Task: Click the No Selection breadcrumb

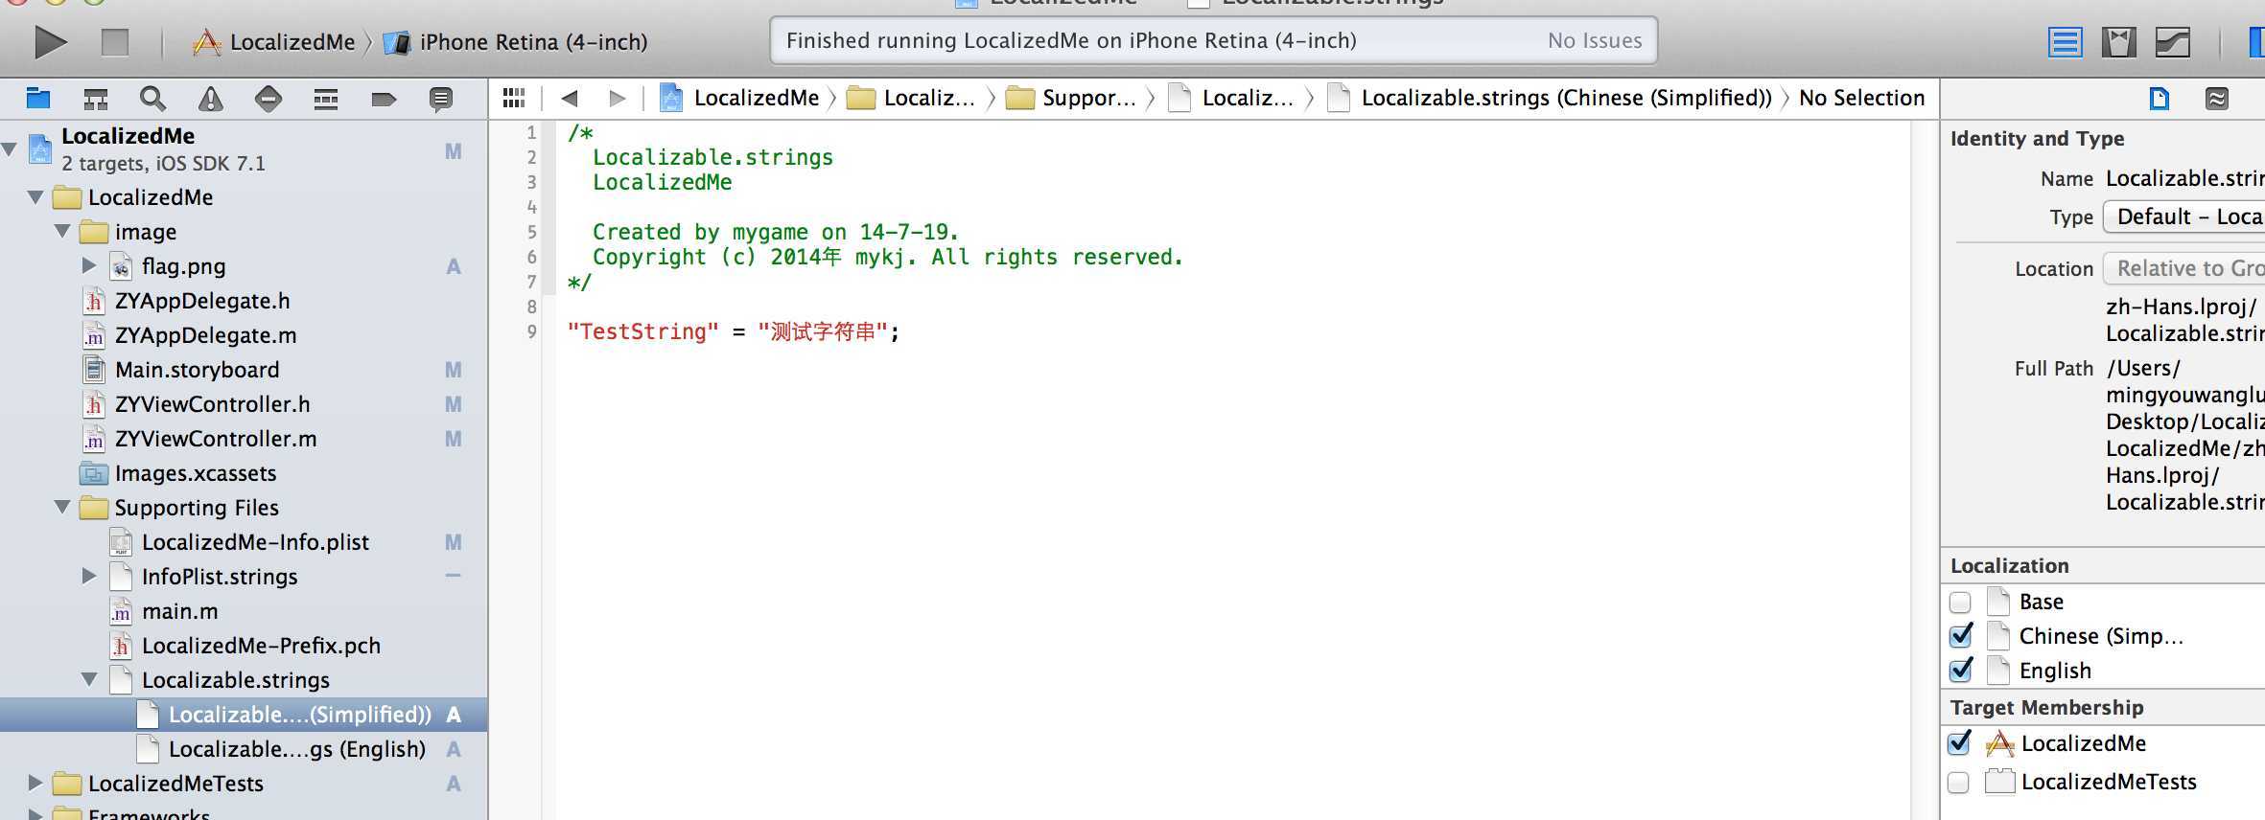Action: coord(1861,98)
